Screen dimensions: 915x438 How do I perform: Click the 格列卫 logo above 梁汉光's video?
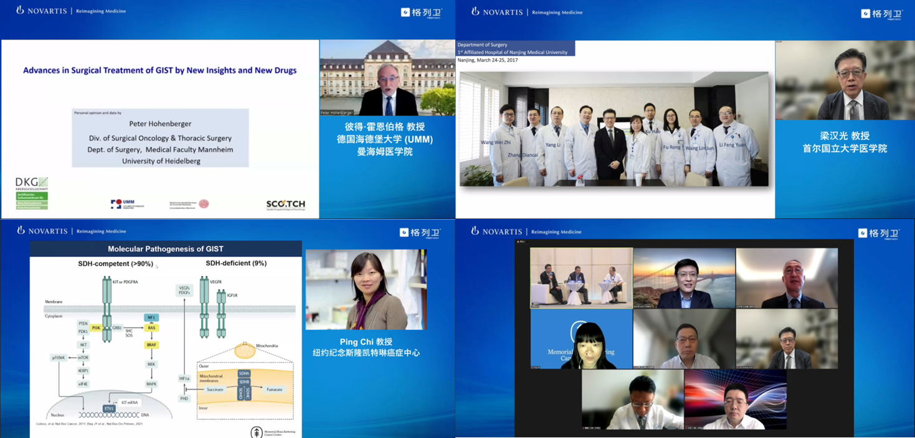(882, 13)
